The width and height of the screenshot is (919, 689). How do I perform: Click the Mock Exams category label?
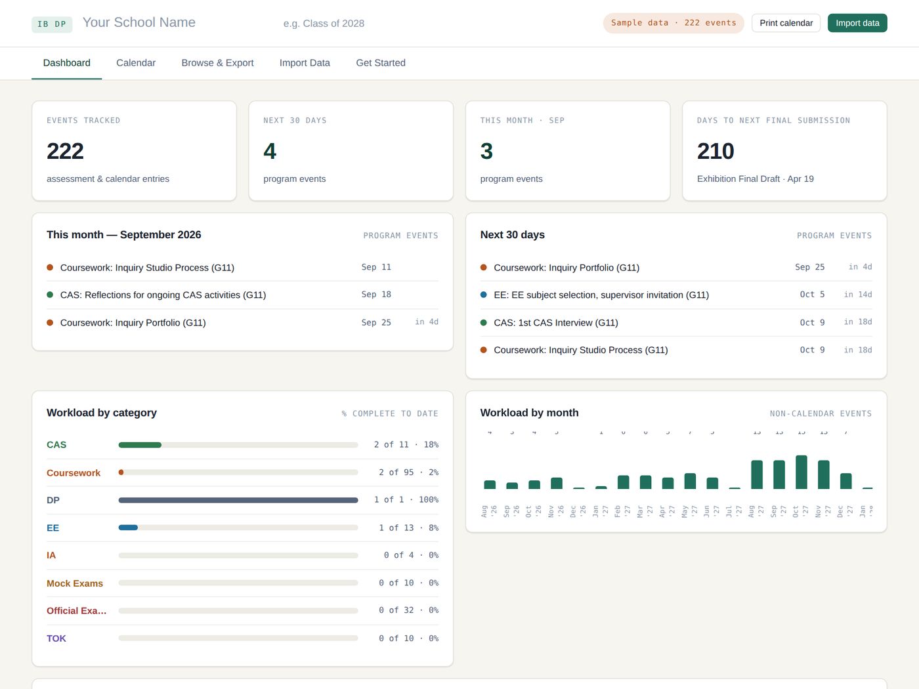[75, 583]
